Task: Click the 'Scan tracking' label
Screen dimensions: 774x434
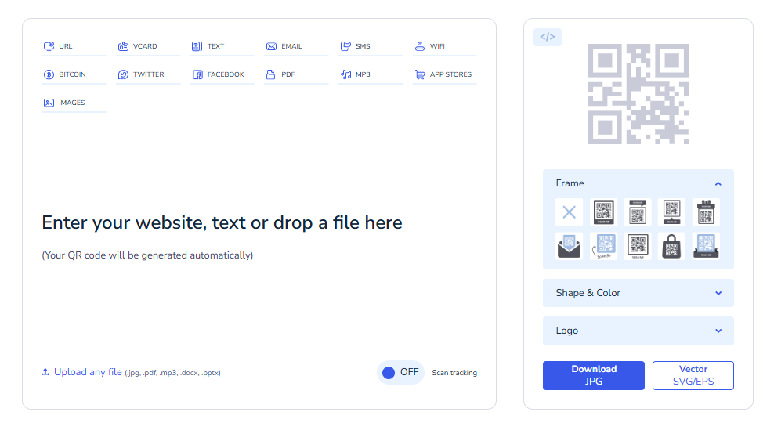Action: pyautogui.click(x=454, y=373)
